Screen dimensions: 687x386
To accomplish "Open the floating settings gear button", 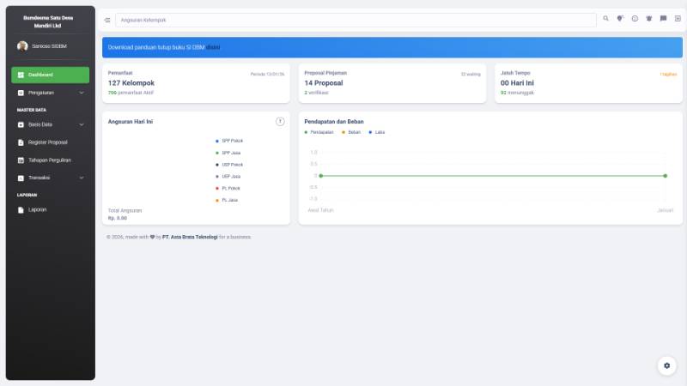I will 666,365.
